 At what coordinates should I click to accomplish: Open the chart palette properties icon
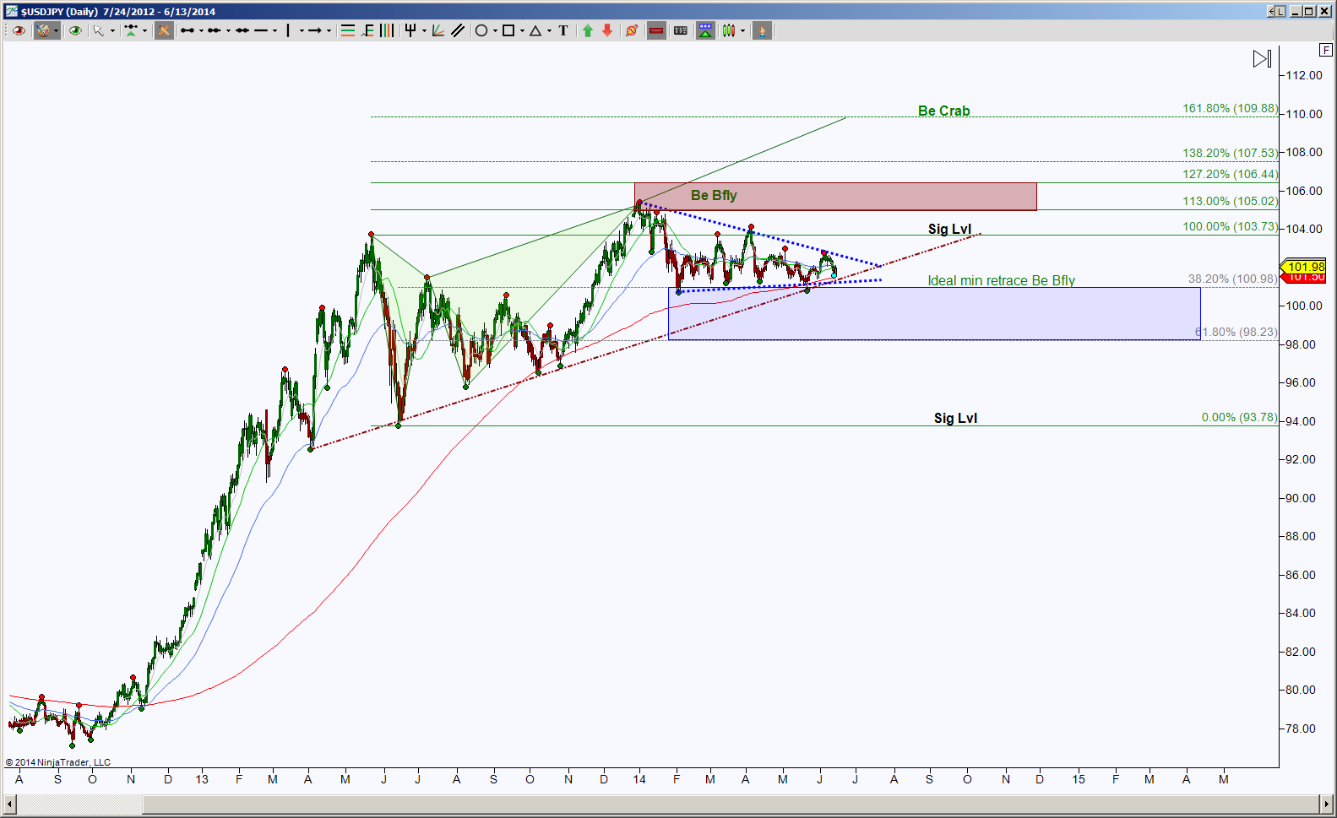coord(42,30)
